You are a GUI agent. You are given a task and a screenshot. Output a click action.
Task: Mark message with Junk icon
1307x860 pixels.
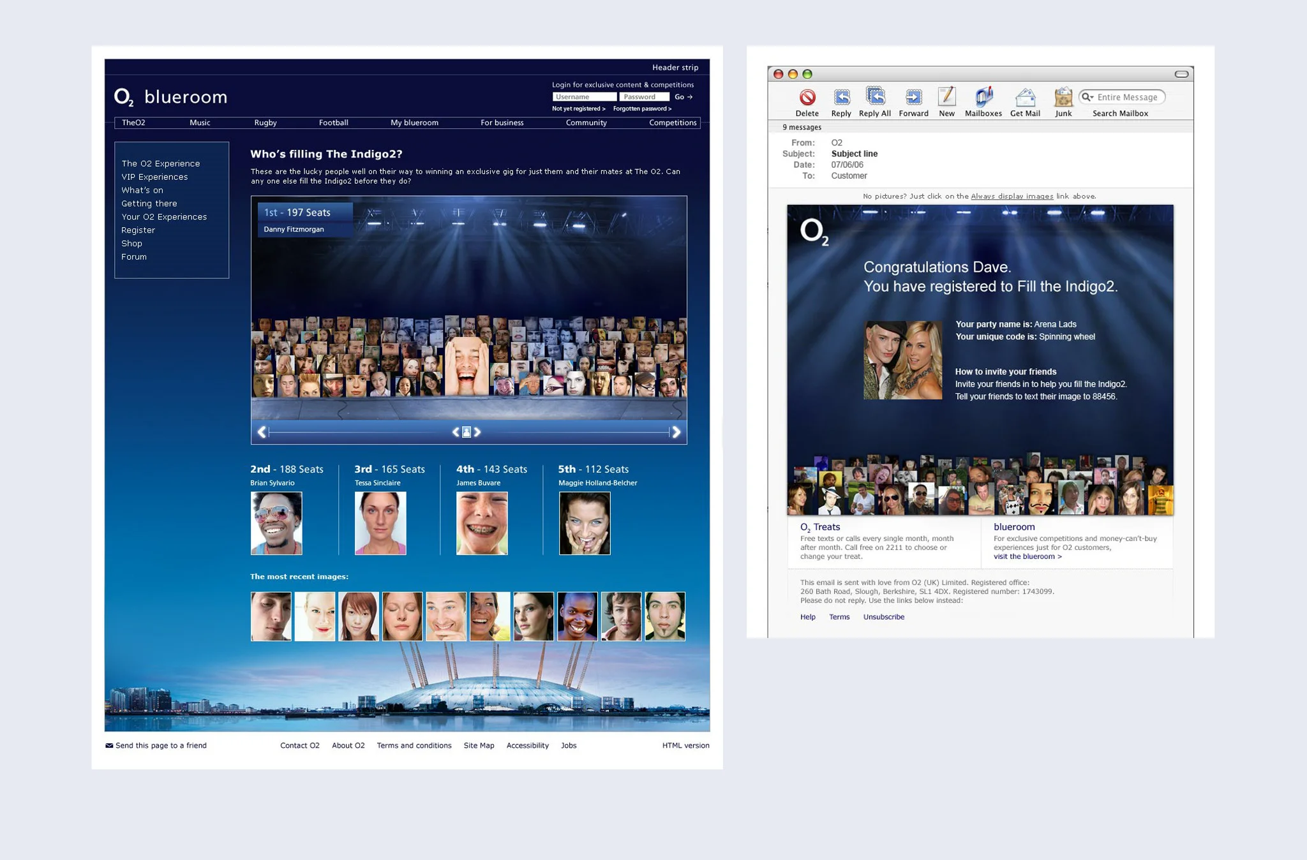tap(1063, 98)
